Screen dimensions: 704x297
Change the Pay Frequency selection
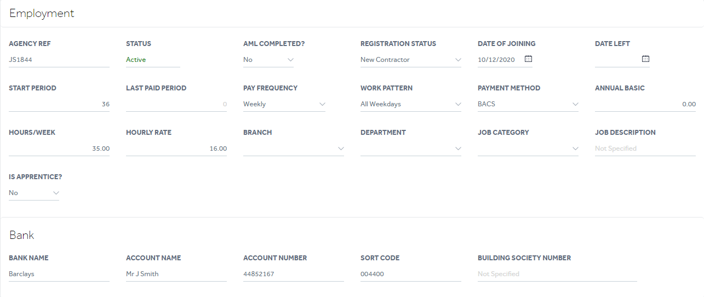284,104
